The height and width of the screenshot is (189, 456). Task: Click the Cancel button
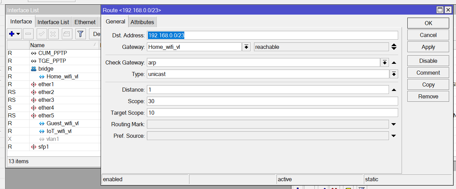pyautogui.click(x=428, y=35)
